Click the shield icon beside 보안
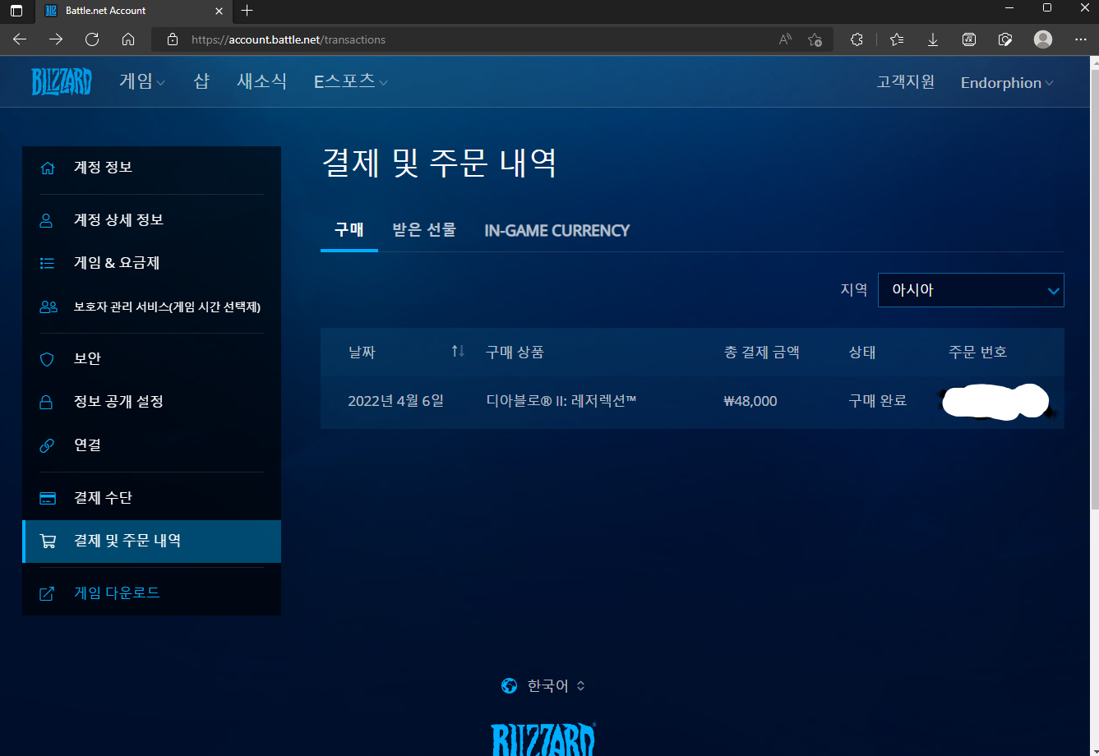 [x=47, y=359]
